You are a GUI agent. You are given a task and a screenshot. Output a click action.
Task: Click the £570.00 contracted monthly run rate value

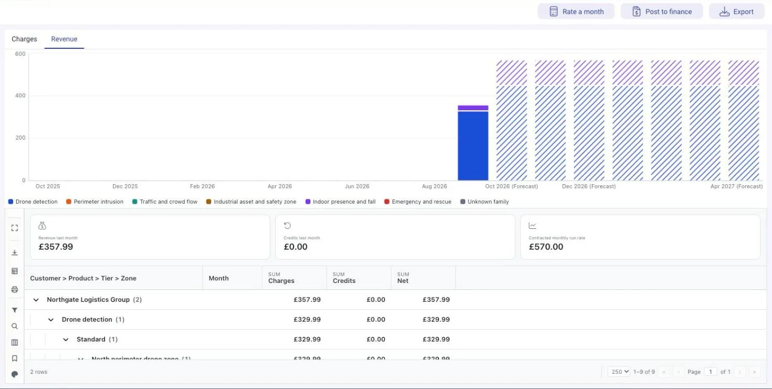pyautogui.click(x=546, y=247)
